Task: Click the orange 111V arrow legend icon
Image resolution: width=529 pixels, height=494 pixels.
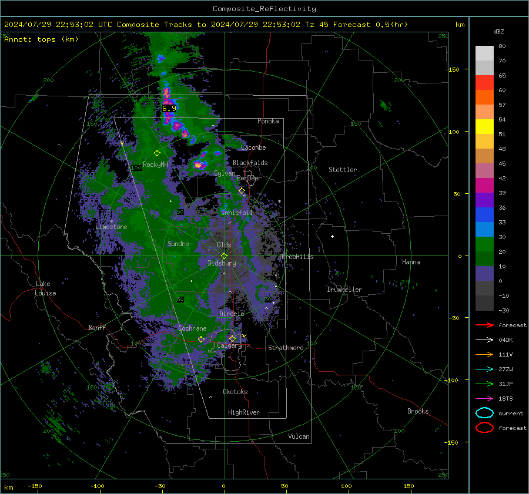Action: coord(484,354)
